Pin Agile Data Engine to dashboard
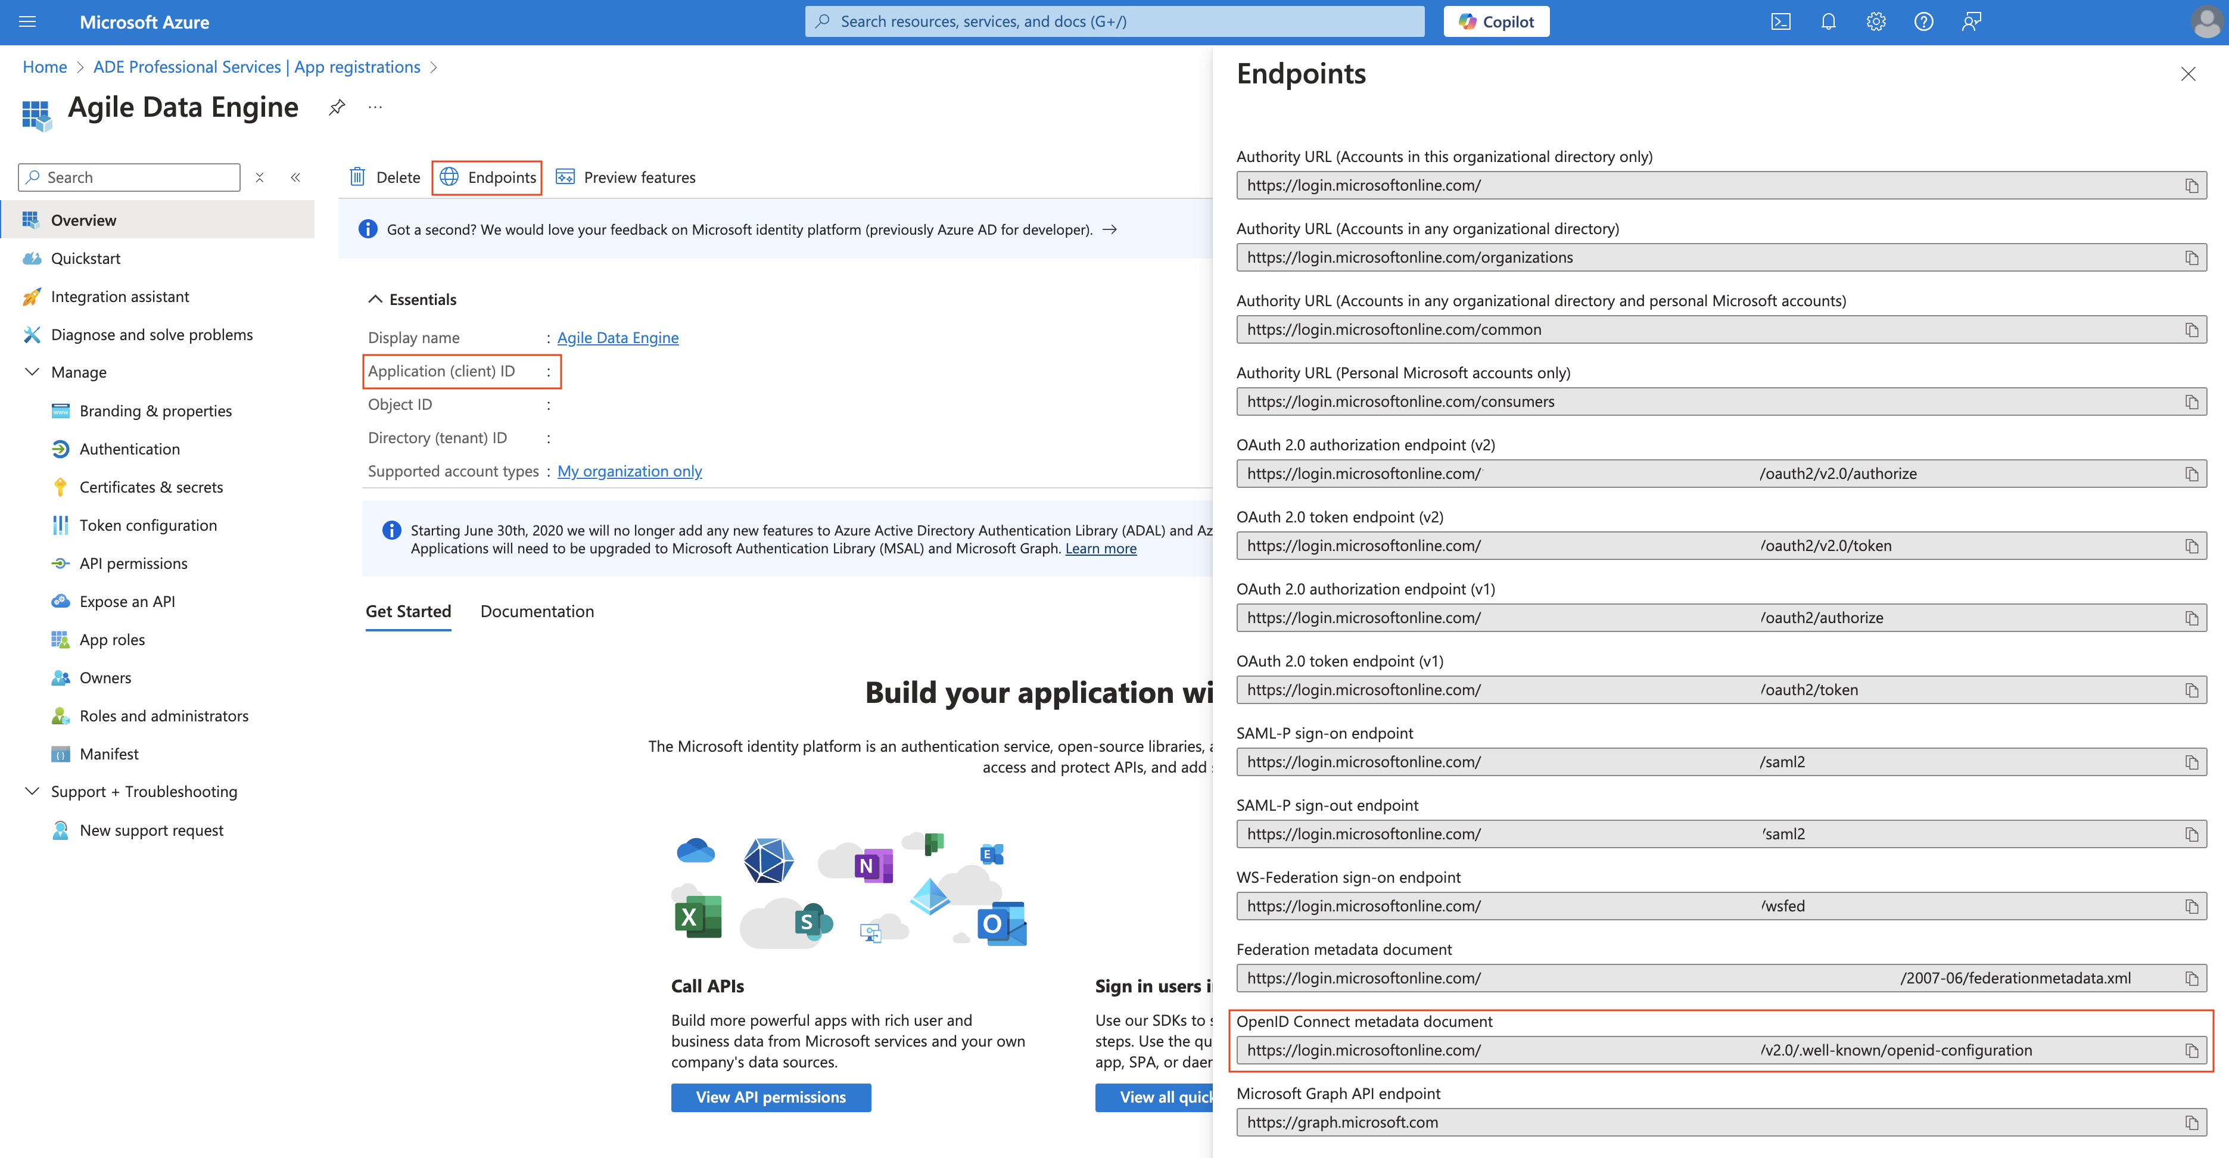 (x=337, y=107)
